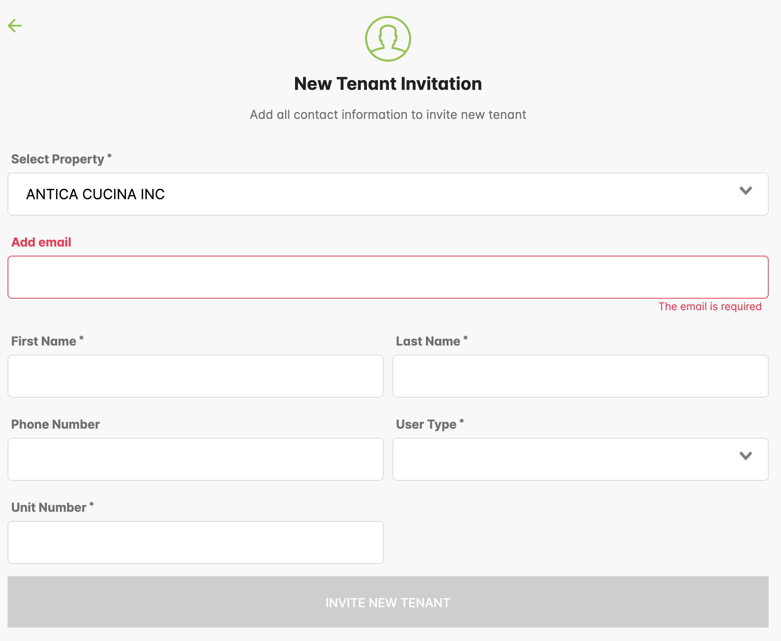781x641 pixels.
Task: Focus the Last Name field
Action: click(x=580, y=376)
